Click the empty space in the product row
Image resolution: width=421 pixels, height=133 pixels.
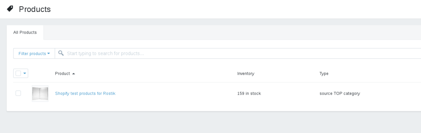pos(175,93)
